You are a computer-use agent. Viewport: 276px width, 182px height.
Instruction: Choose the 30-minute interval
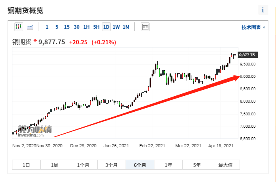pyautogui.click(x=76, y=27)
